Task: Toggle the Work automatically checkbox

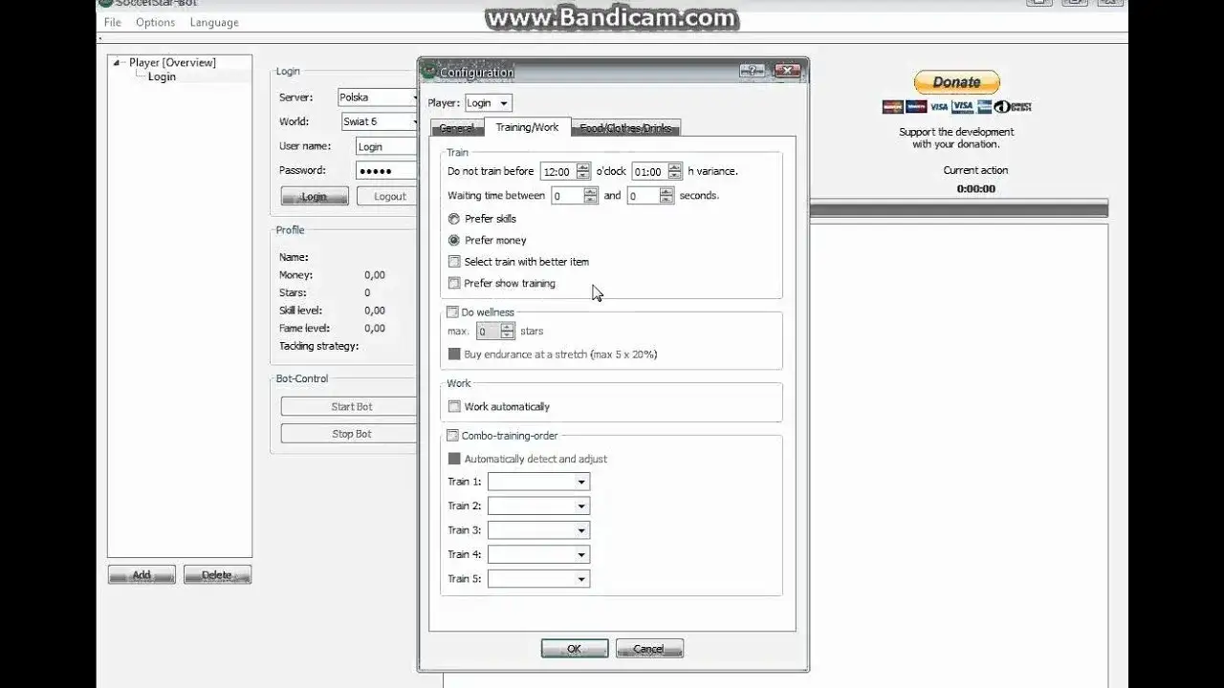Action: pos(454,407)
